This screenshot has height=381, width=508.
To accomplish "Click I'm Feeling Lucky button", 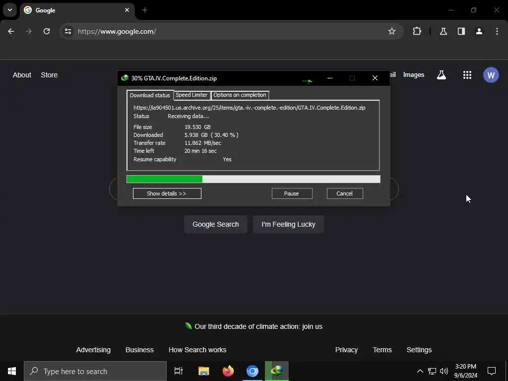I will (x=288, y=224).
